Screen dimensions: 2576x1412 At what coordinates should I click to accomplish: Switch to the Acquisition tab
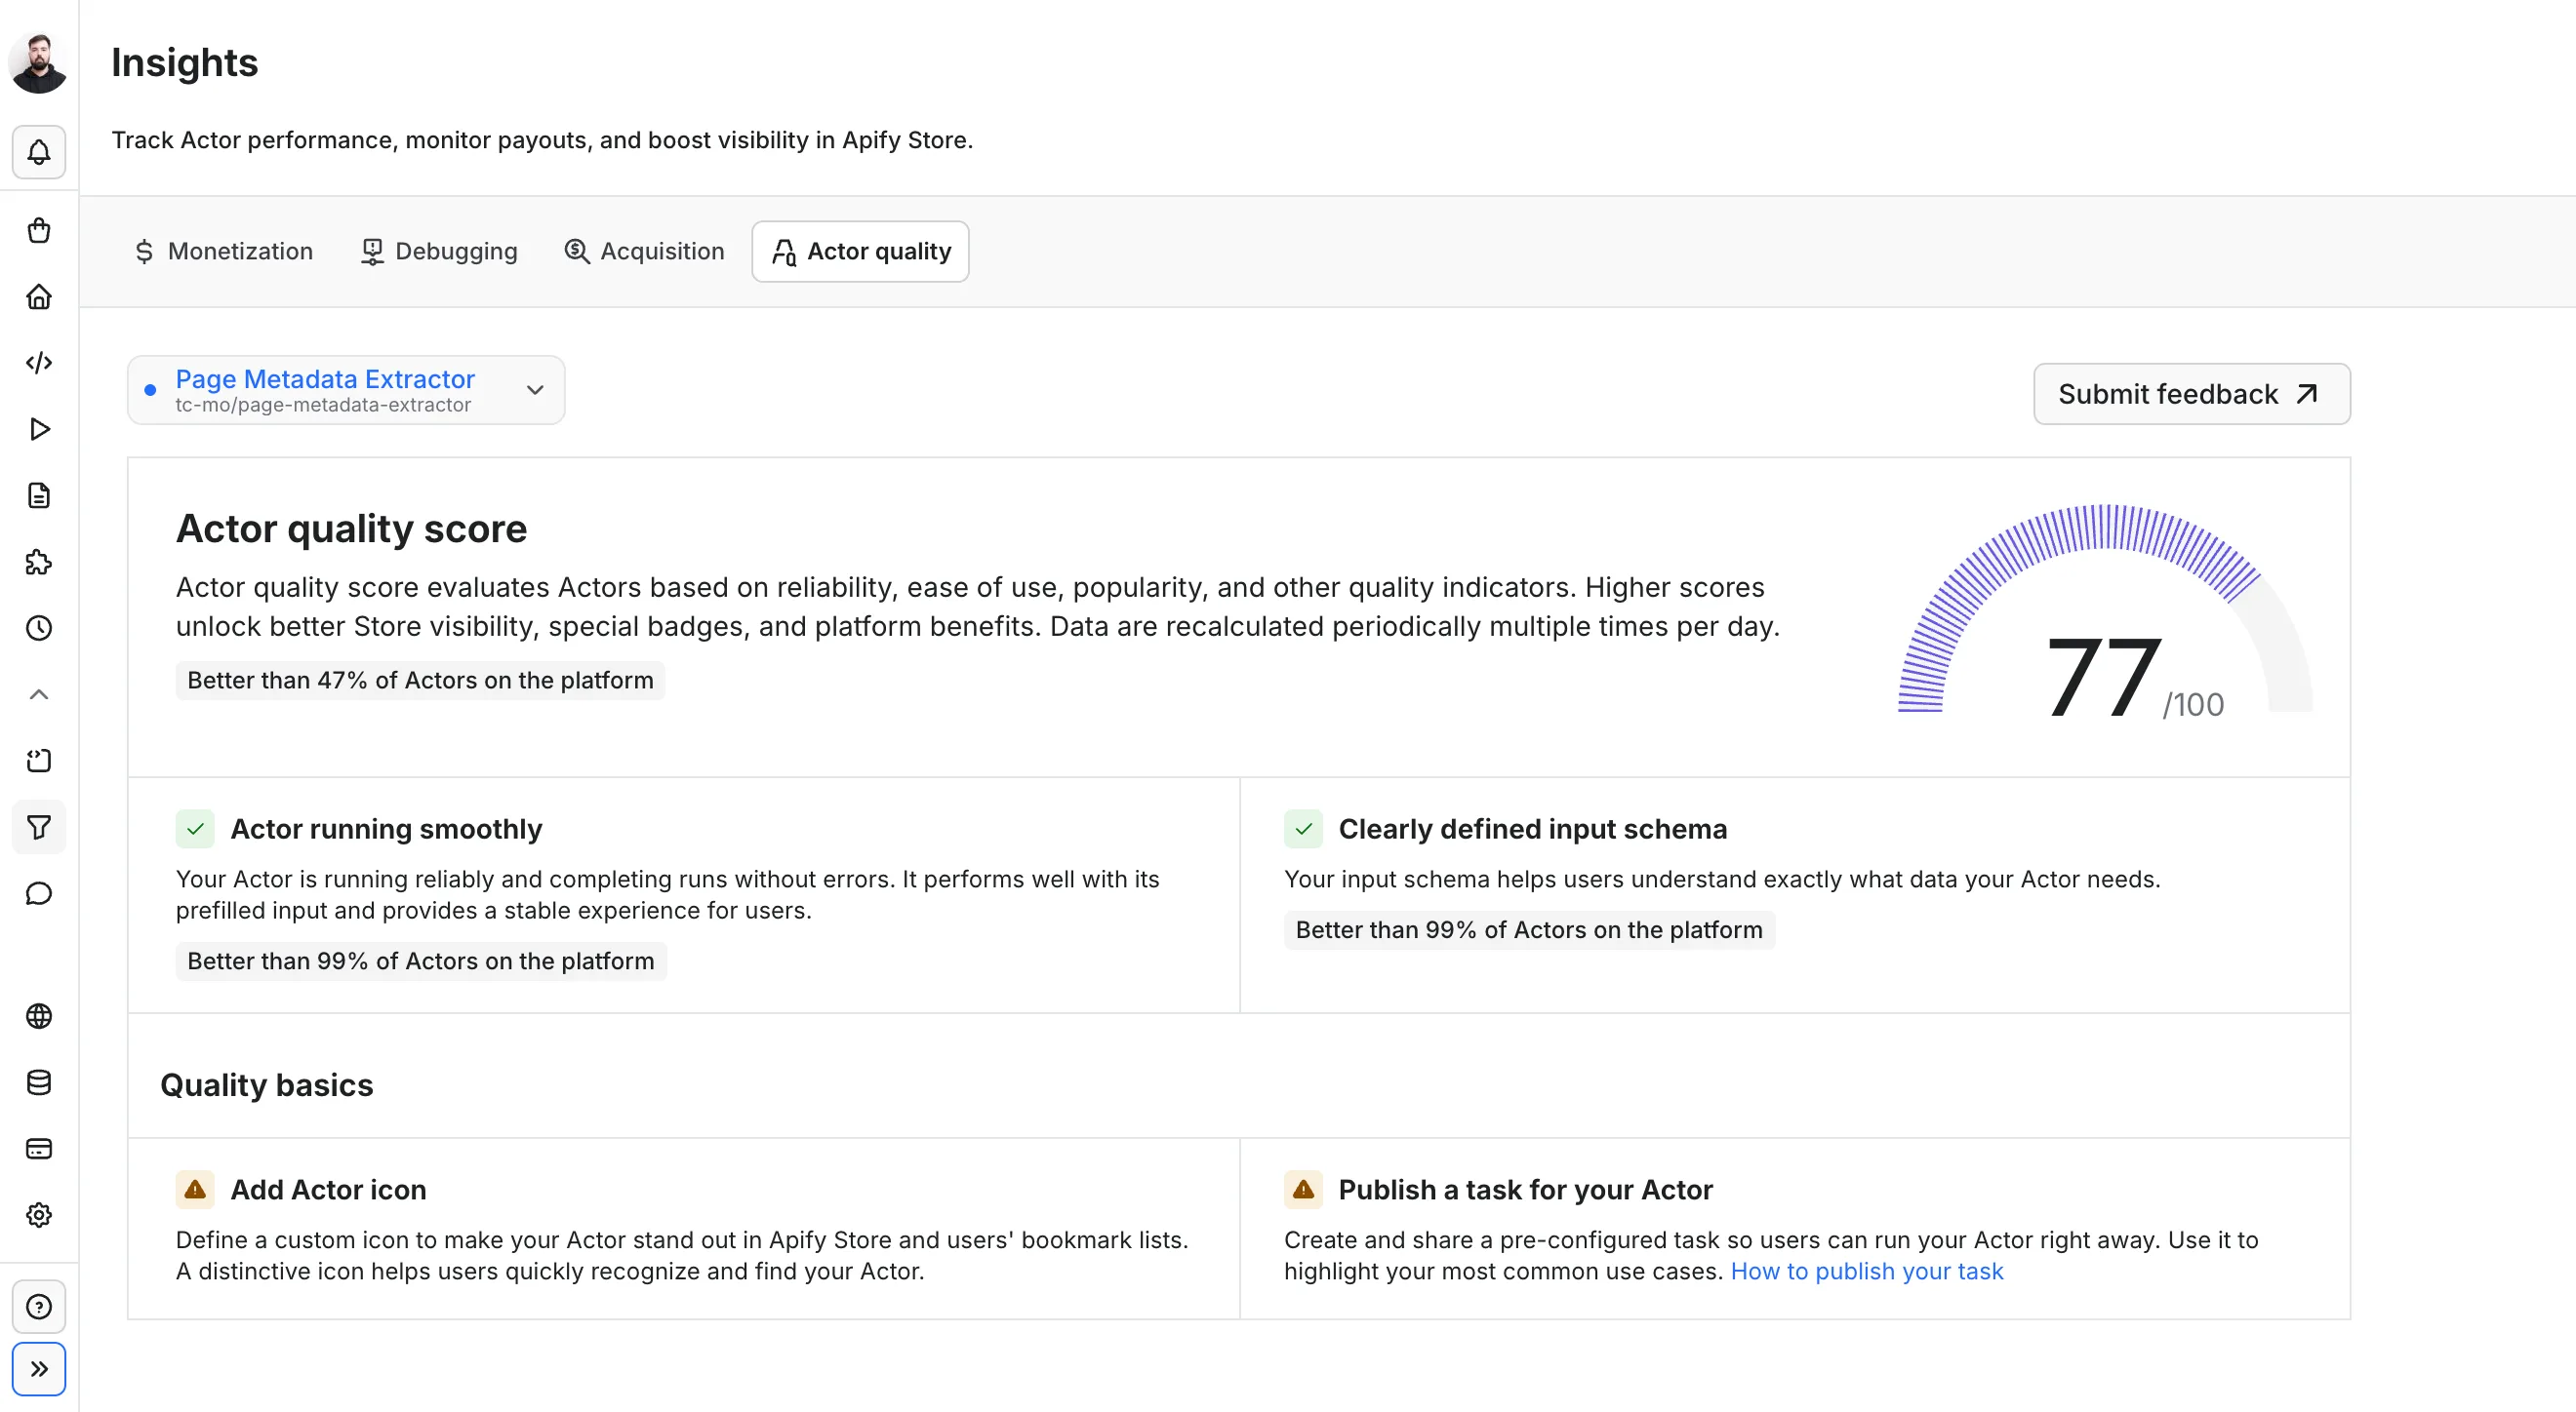[x=644, y=251]
